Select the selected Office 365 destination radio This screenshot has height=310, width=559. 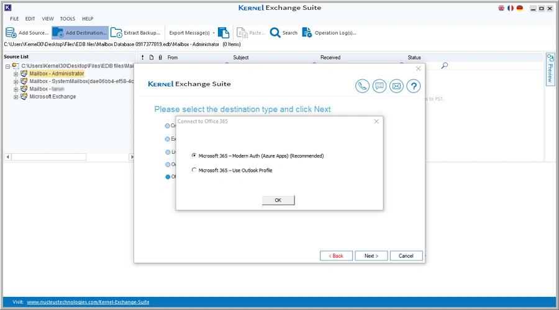(x=168, y=177)
